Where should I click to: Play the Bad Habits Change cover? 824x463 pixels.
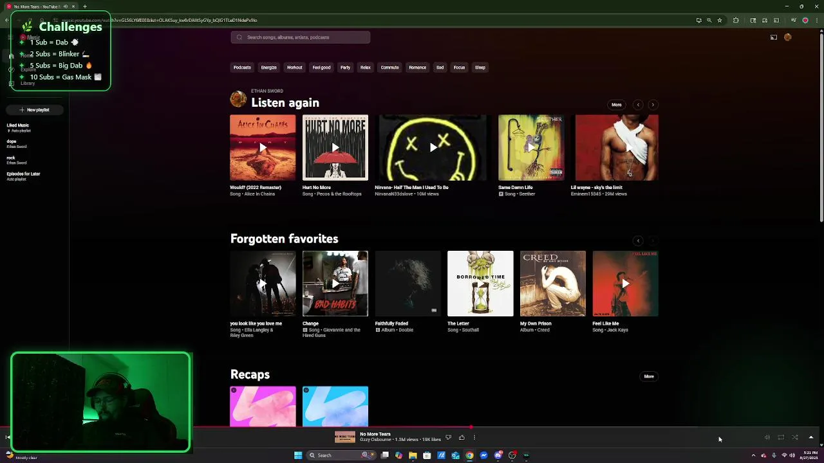[x=335, y=284]
